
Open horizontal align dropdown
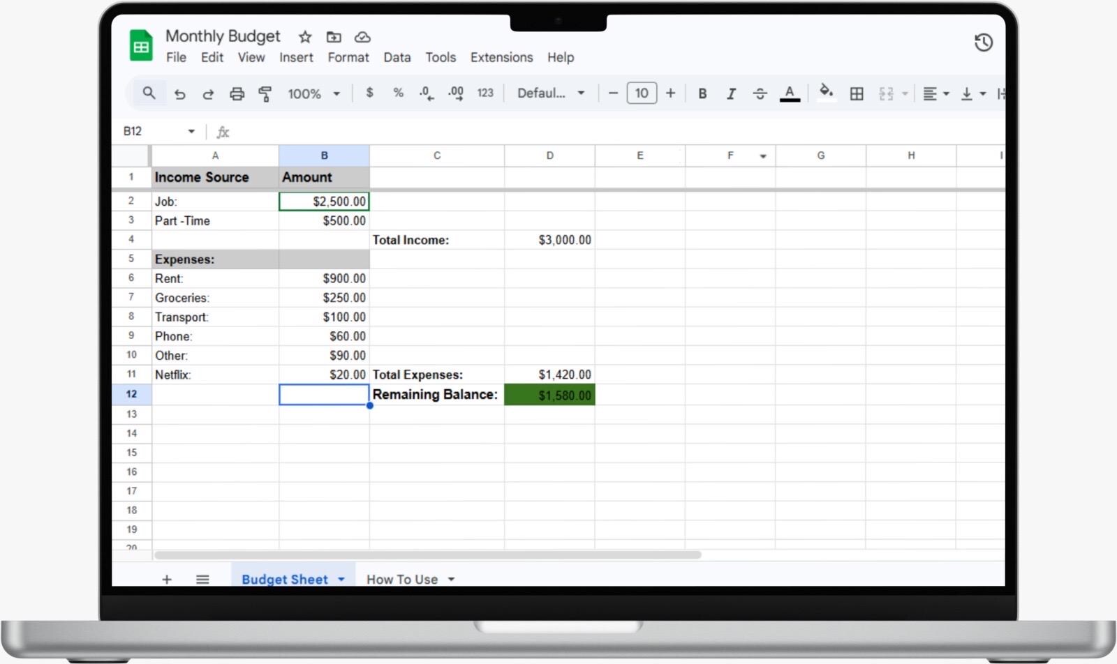pyautogui.click(x=936, y=93)
